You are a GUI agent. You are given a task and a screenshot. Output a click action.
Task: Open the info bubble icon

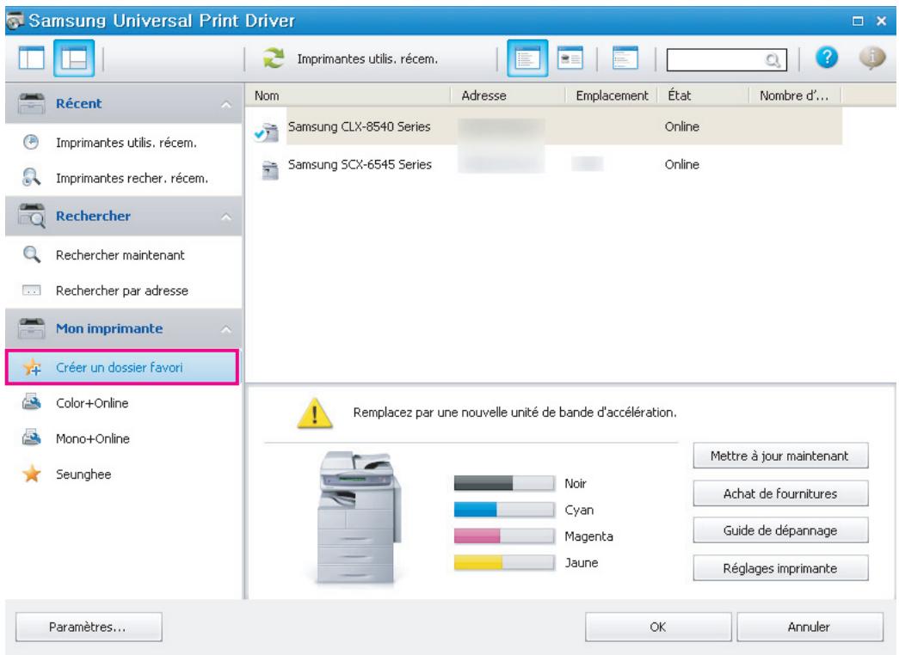click(x=871, y=58)
